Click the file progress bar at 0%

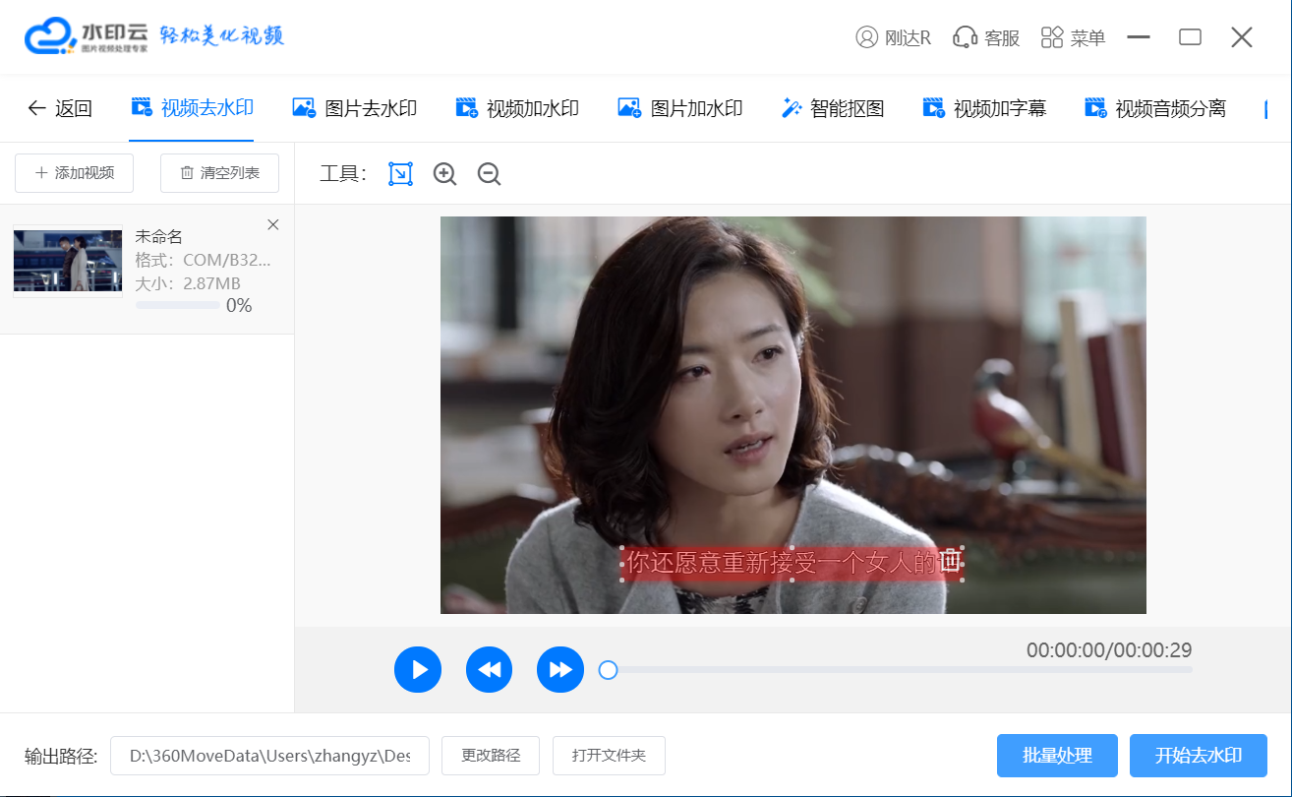point(178,305)
